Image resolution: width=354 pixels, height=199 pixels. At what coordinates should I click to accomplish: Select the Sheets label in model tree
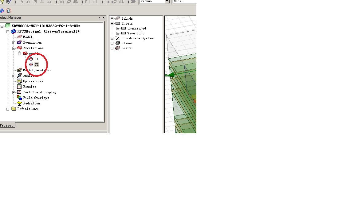coord(127,23)
